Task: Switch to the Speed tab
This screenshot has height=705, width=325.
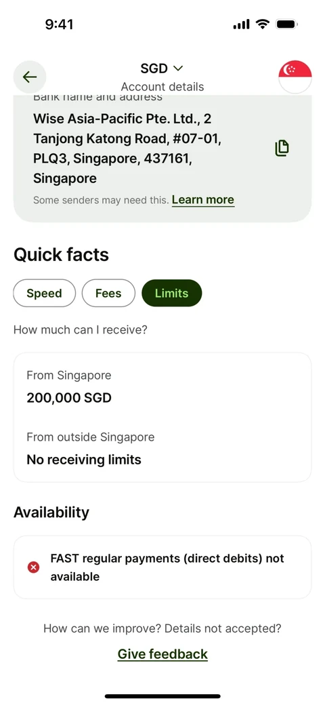Action: coord(45,293)
